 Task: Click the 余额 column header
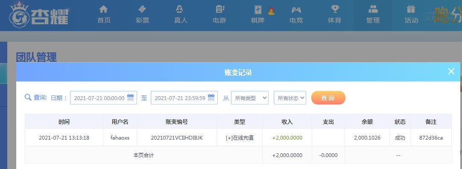(367, 122)
